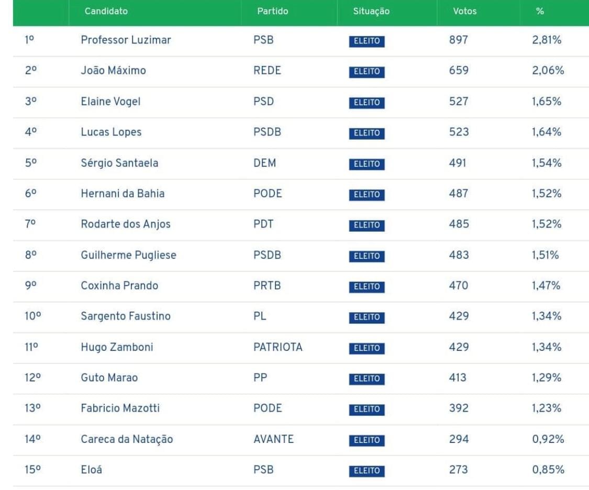The width and height of the screenshot is (589, 490).
Task: Click ELEITO badge for Professor Luzimar
Action: (366, 41)
